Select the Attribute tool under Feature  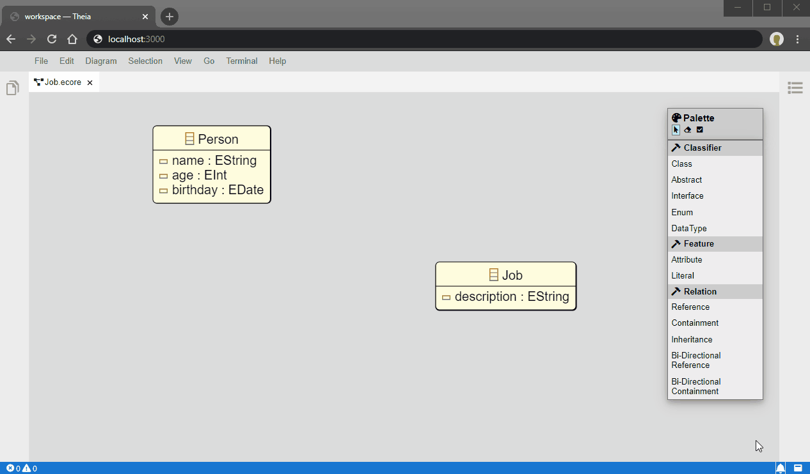point(687,259)
